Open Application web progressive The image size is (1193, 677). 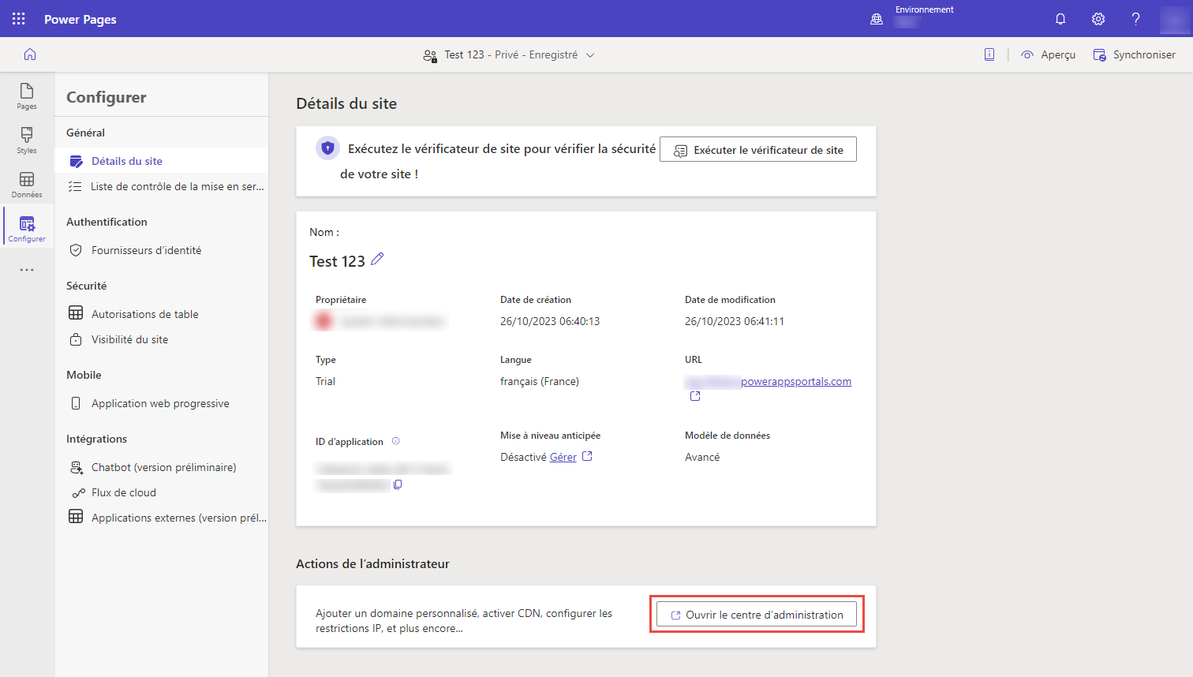click(x=162, y=403)
